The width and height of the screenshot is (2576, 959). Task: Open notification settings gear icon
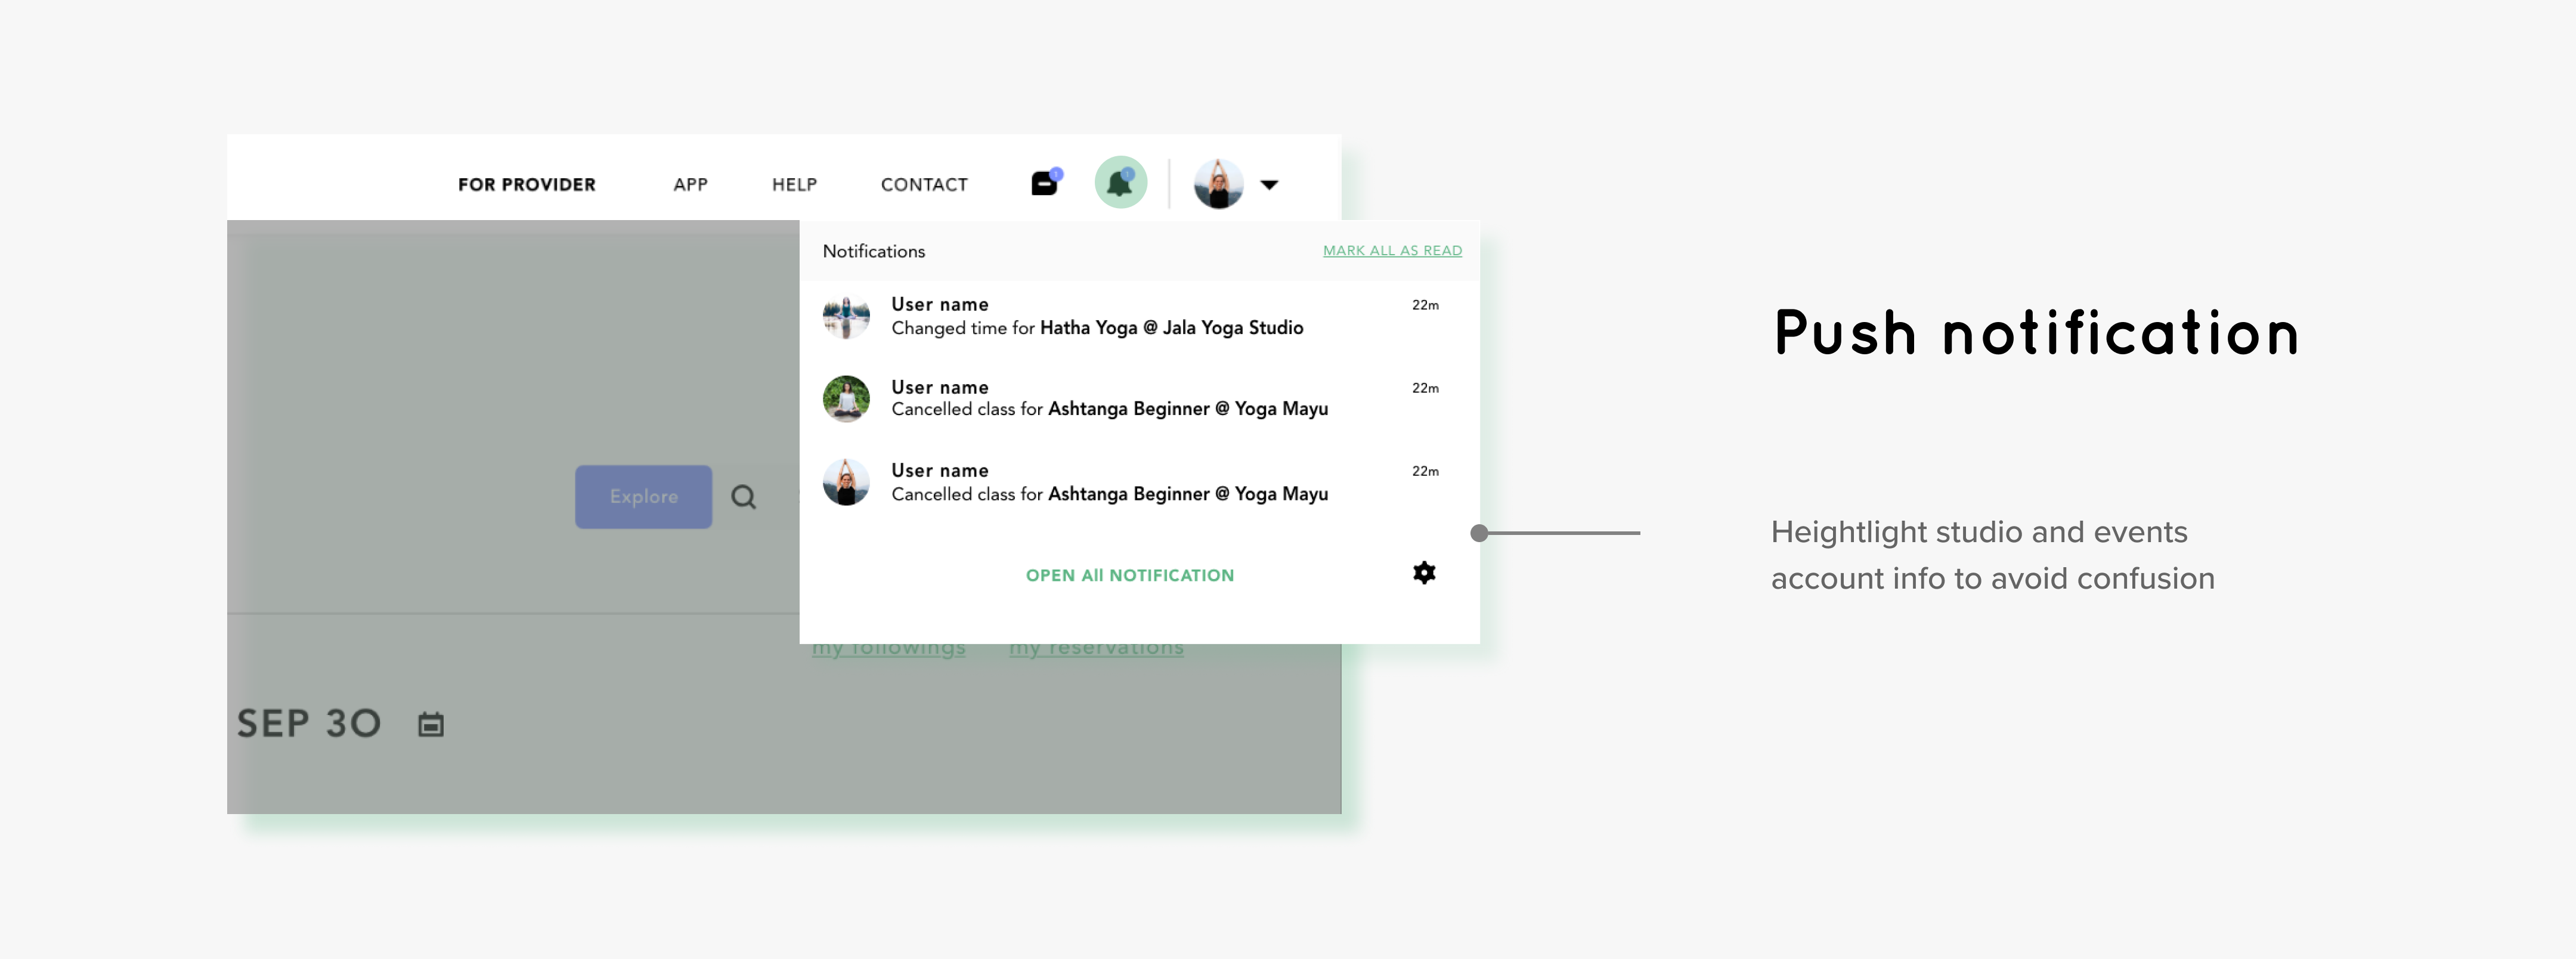click(x=1424, y=573)
